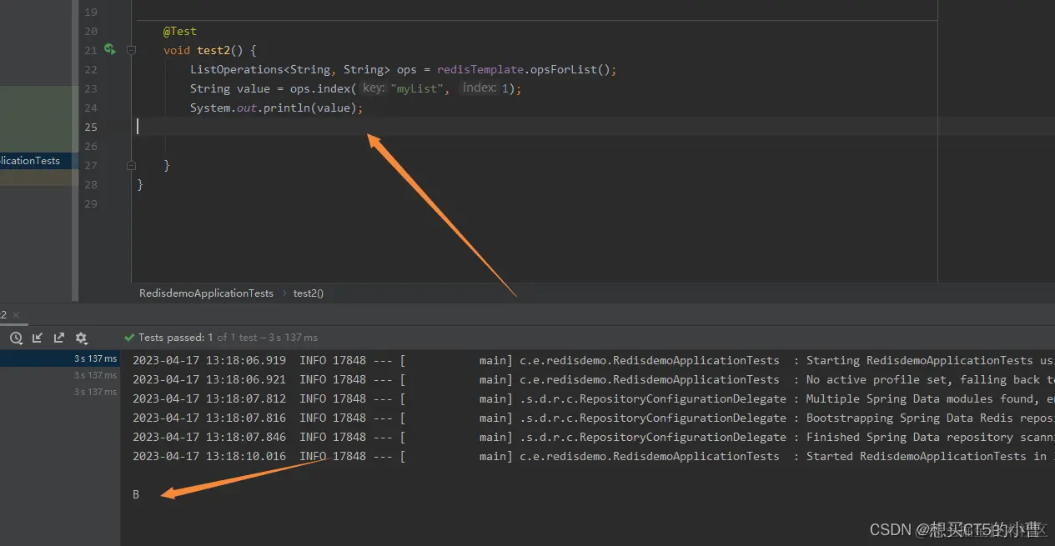The image size is (1055, 546).
Task: Click log line 13:18:06.919 Starting RedisdemoApplicationTests
Action: click(593, 361)
